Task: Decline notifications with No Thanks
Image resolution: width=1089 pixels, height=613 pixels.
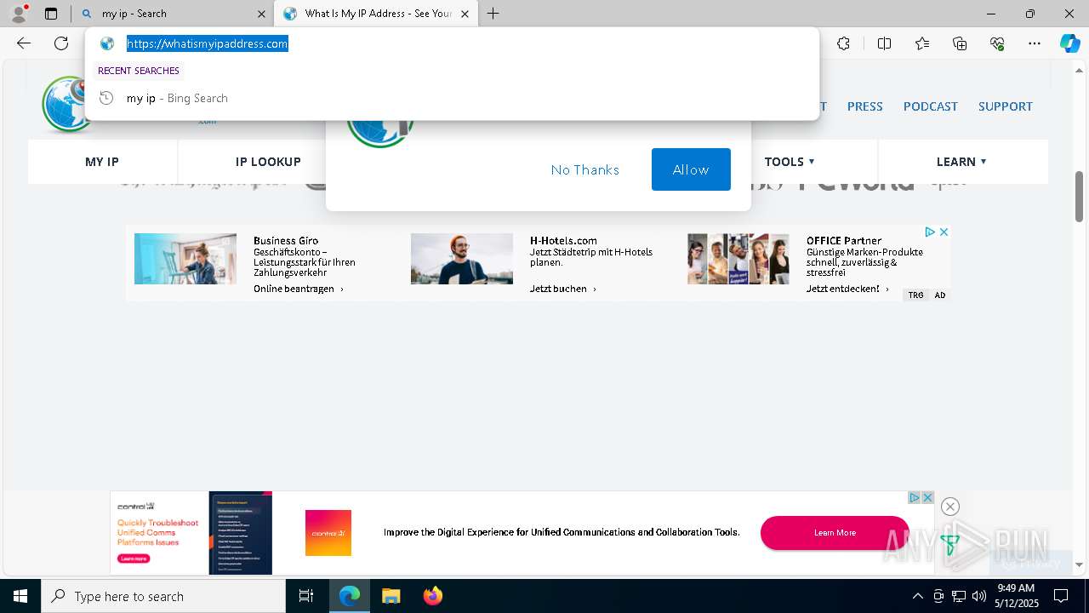Action: click(584, 169)
